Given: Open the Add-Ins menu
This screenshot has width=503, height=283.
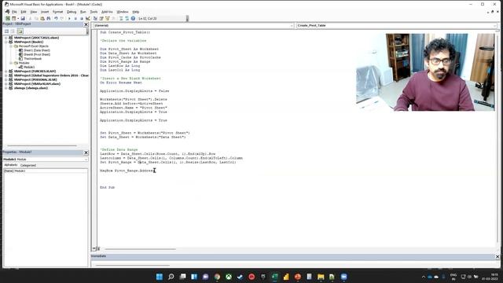Looking at the screenshot, I should coord(107,12).
